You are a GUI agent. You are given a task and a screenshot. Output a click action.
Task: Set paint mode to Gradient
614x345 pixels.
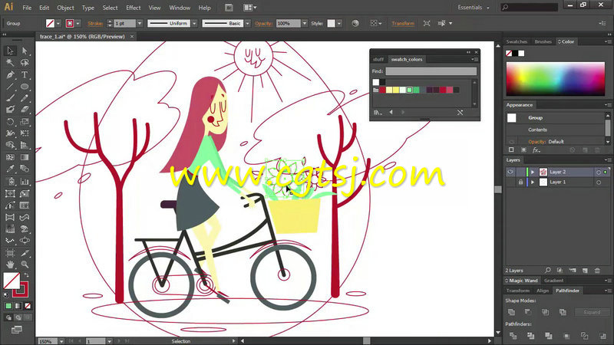18,306
